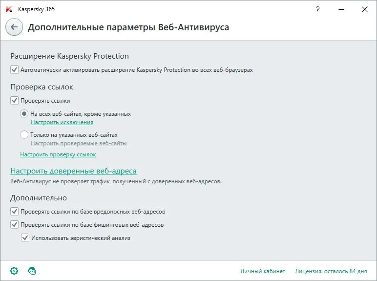
Task: Toggle Использовать эвристический анализ checkbox
Action: click(x=25, y=238)
